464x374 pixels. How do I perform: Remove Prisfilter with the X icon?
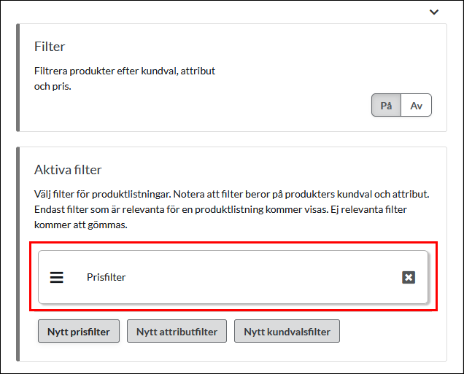409,277
